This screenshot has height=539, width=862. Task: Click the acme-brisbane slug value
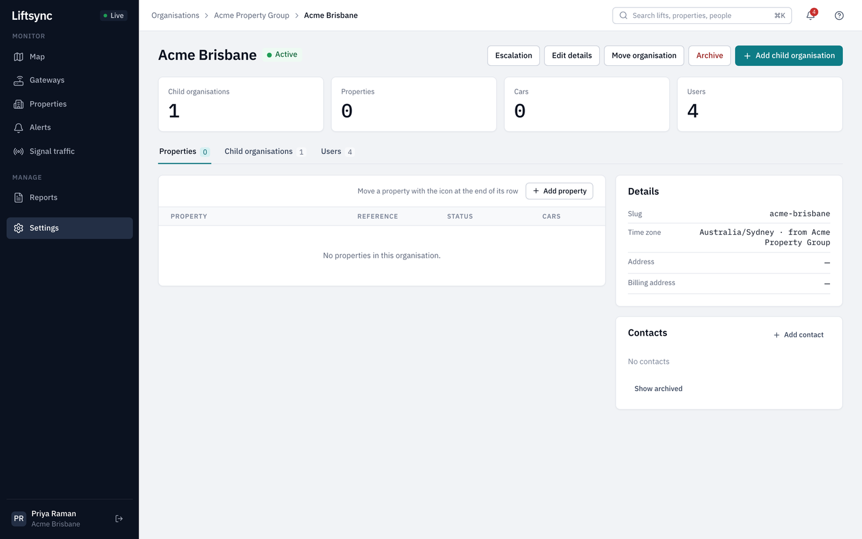[800, 214]
